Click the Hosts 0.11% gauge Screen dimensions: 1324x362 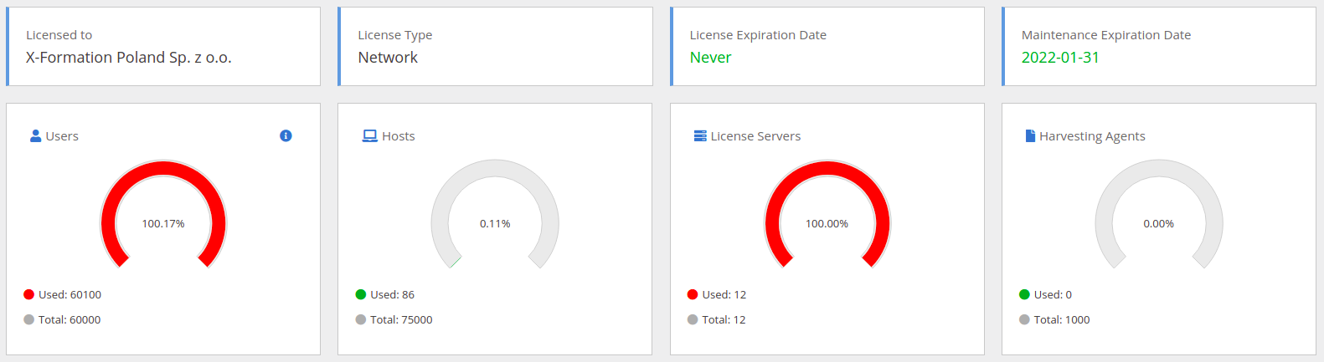[x=495, y=214]
